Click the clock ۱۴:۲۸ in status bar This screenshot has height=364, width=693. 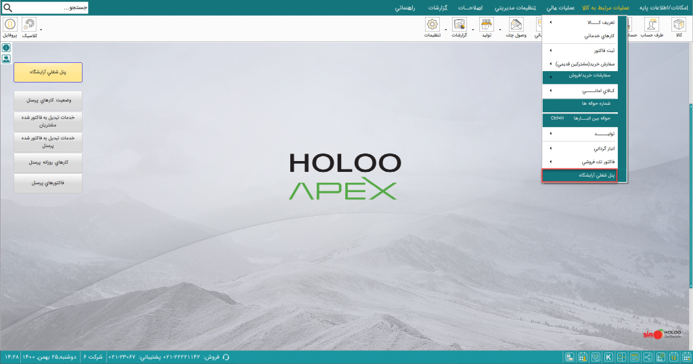click(12, 357)
